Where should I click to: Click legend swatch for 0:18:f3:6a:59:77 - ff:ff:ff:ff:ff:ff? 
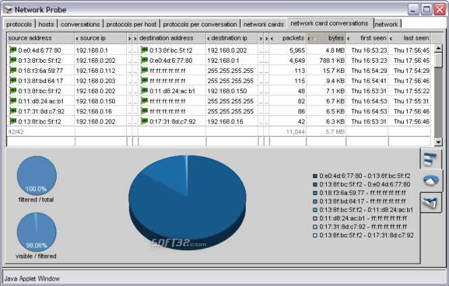[x=315, y=193]
